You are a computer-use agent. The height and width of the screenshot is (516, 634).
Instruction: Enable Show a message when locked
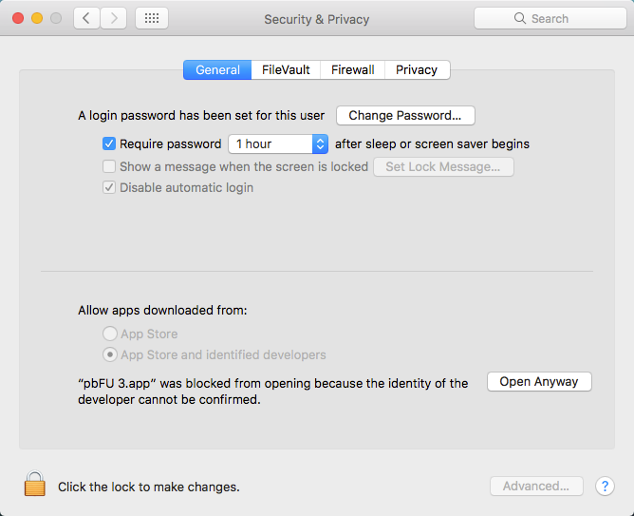click(x=109, y=166)
